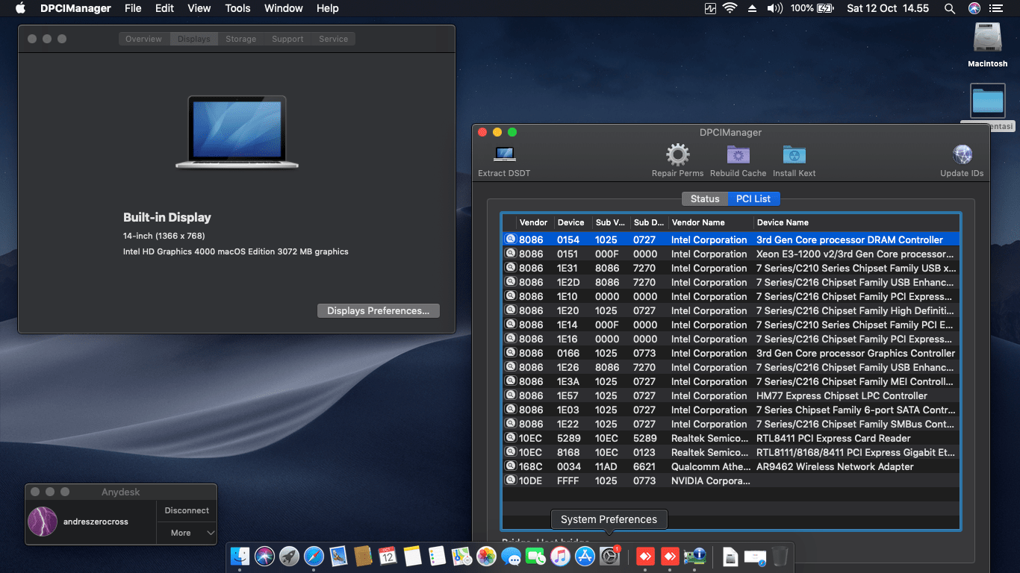Open the Tools menu
The height and width of the screenshot is (573, 1020).
(237, 8)
